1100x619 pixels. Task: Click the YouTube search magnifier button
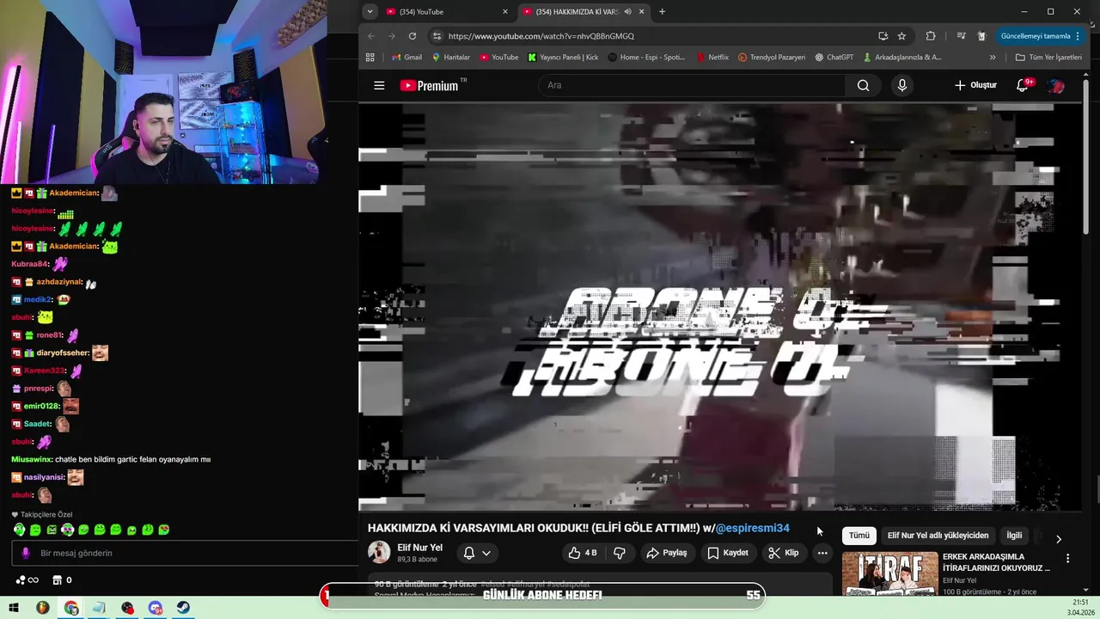click(x=863, y=85)
